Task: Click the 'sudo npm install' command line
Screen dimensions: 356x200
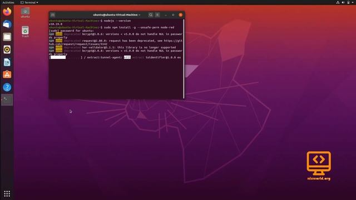Action: pyautogui.click(x=139, y=27)
